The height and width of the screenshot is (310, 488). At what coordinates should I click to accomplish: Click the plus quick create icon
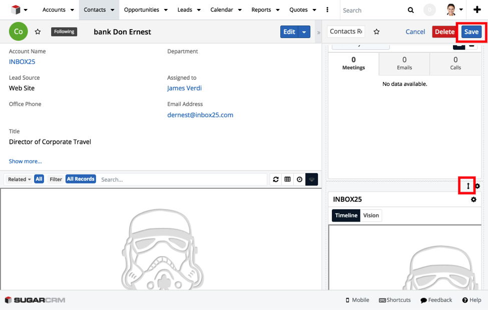(477, 9)
